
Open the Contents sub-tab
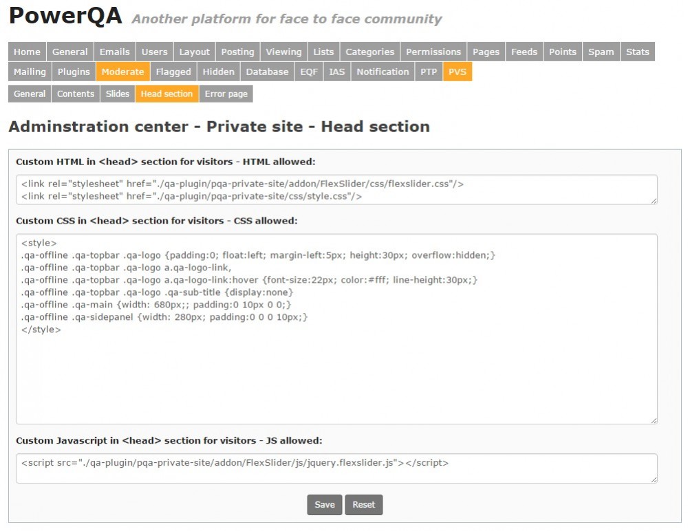tap(76, 94)
